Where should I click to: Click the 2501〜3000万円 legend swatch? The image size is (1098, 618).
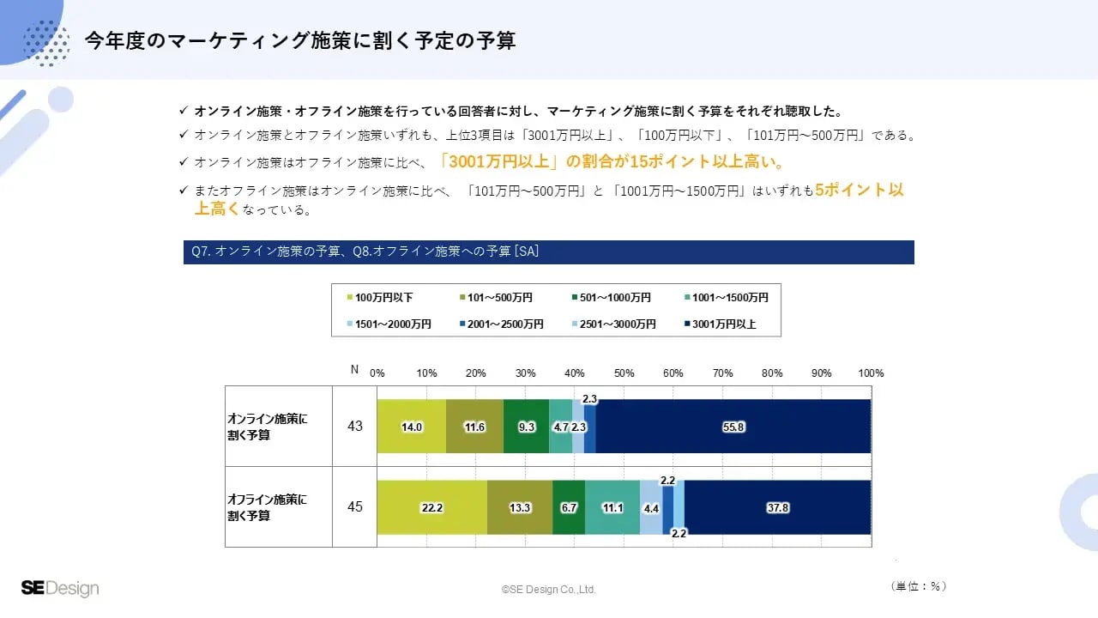[x=574, y=324]
